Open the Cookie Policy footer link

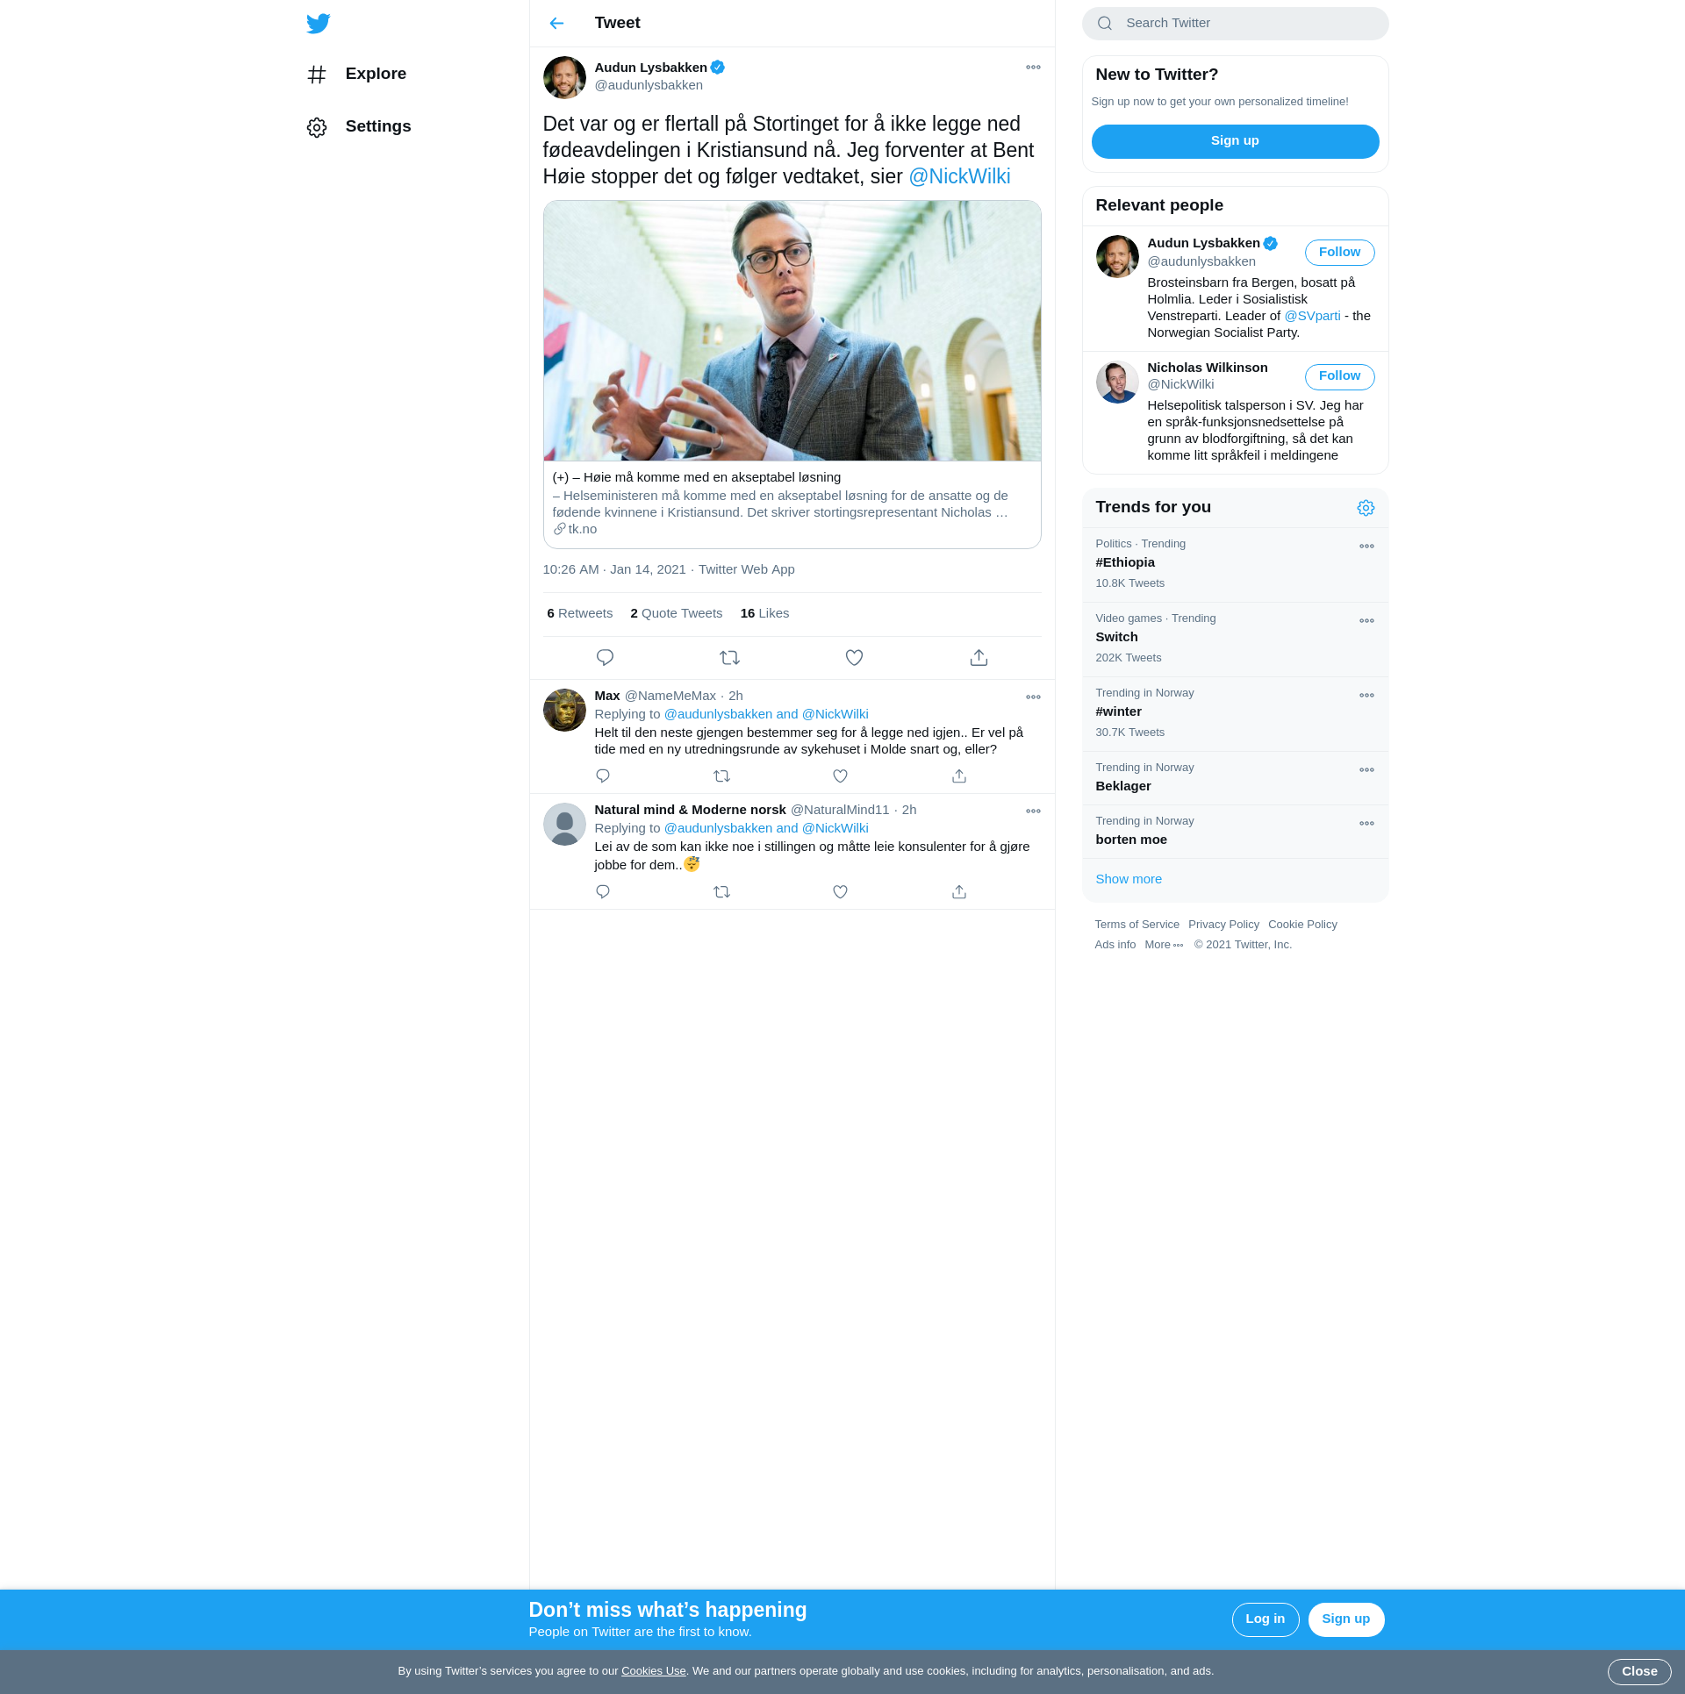point(1302,925)
